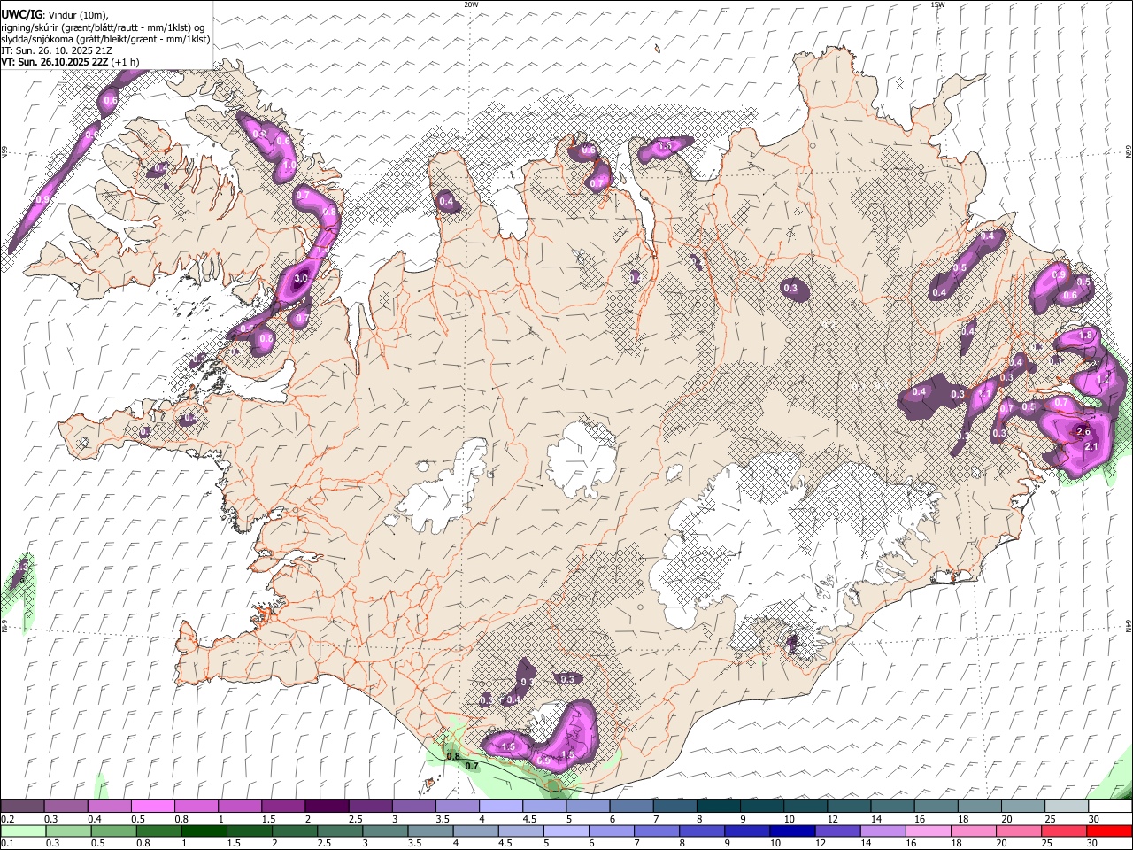
Task: Click the 12 label on the bottom scale
Action: (820, 843)
